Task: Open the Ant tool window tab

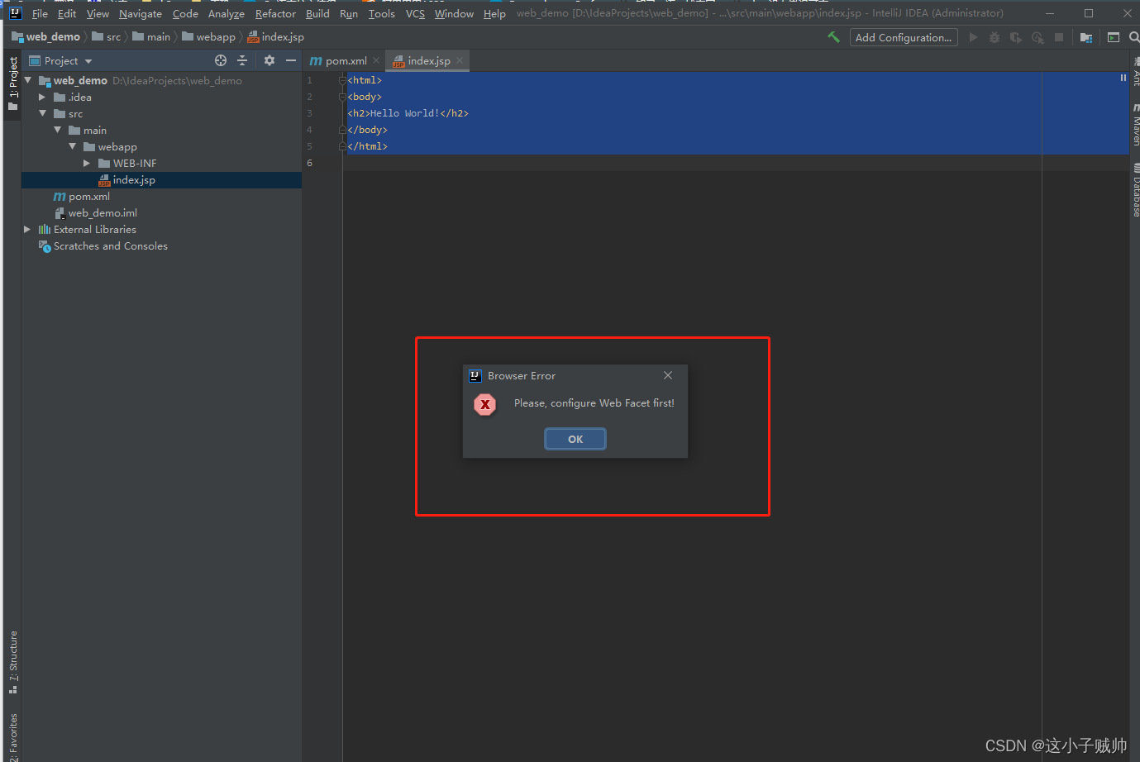Action: tap(1135, 73)
